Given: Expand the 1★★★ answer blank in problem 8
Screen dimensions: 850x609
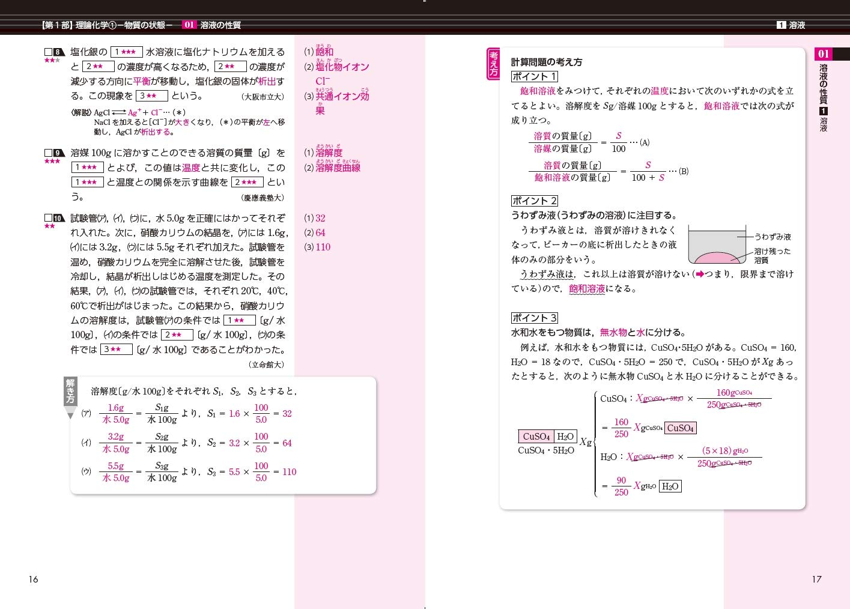Looking at the screenshot, I should [x=126, y=52].
